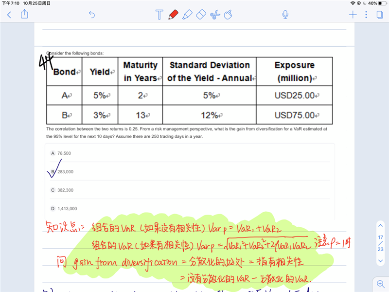The width and height of the screenshot is (389, 292).
Task: Tap Bond A maturity value 2
Action: coord(141,95)
